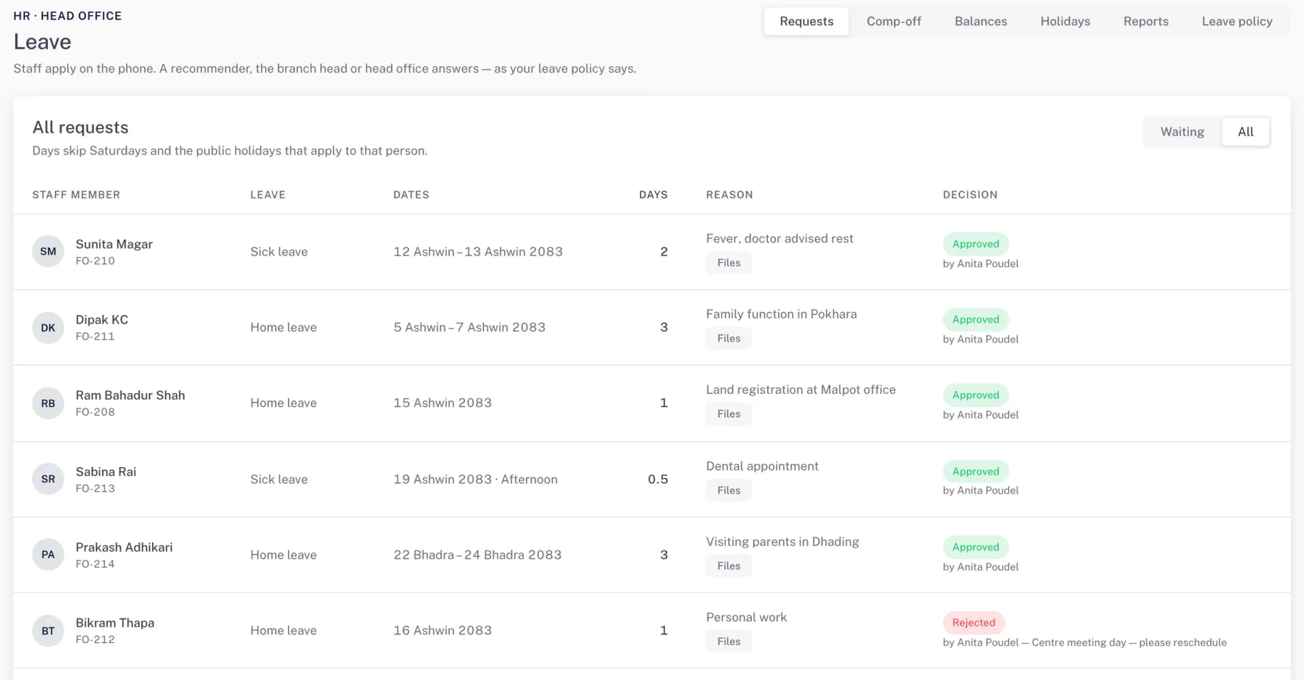1304x680 pixels.
Task: Select staff name Prakash Adhikari
Action: [124, 547]
